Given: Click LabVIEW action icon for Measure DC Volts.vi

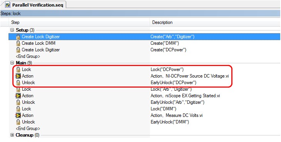Looking at the screenshot, I should point(18,116).
